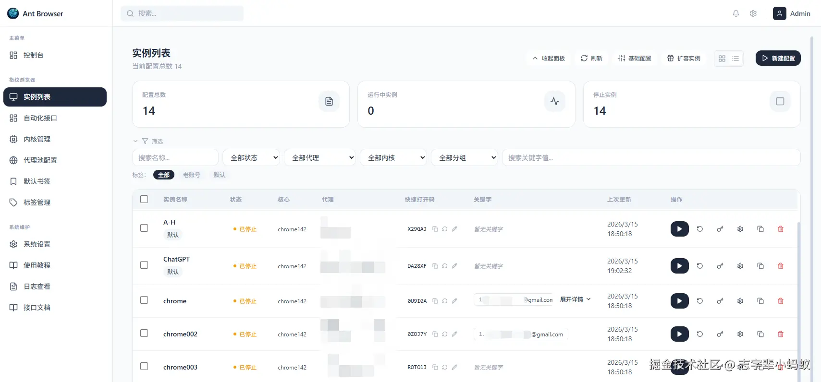Go to 自动化接口 in the sidebar
This screenshot has width=821, height=382.
click(55, 118)
